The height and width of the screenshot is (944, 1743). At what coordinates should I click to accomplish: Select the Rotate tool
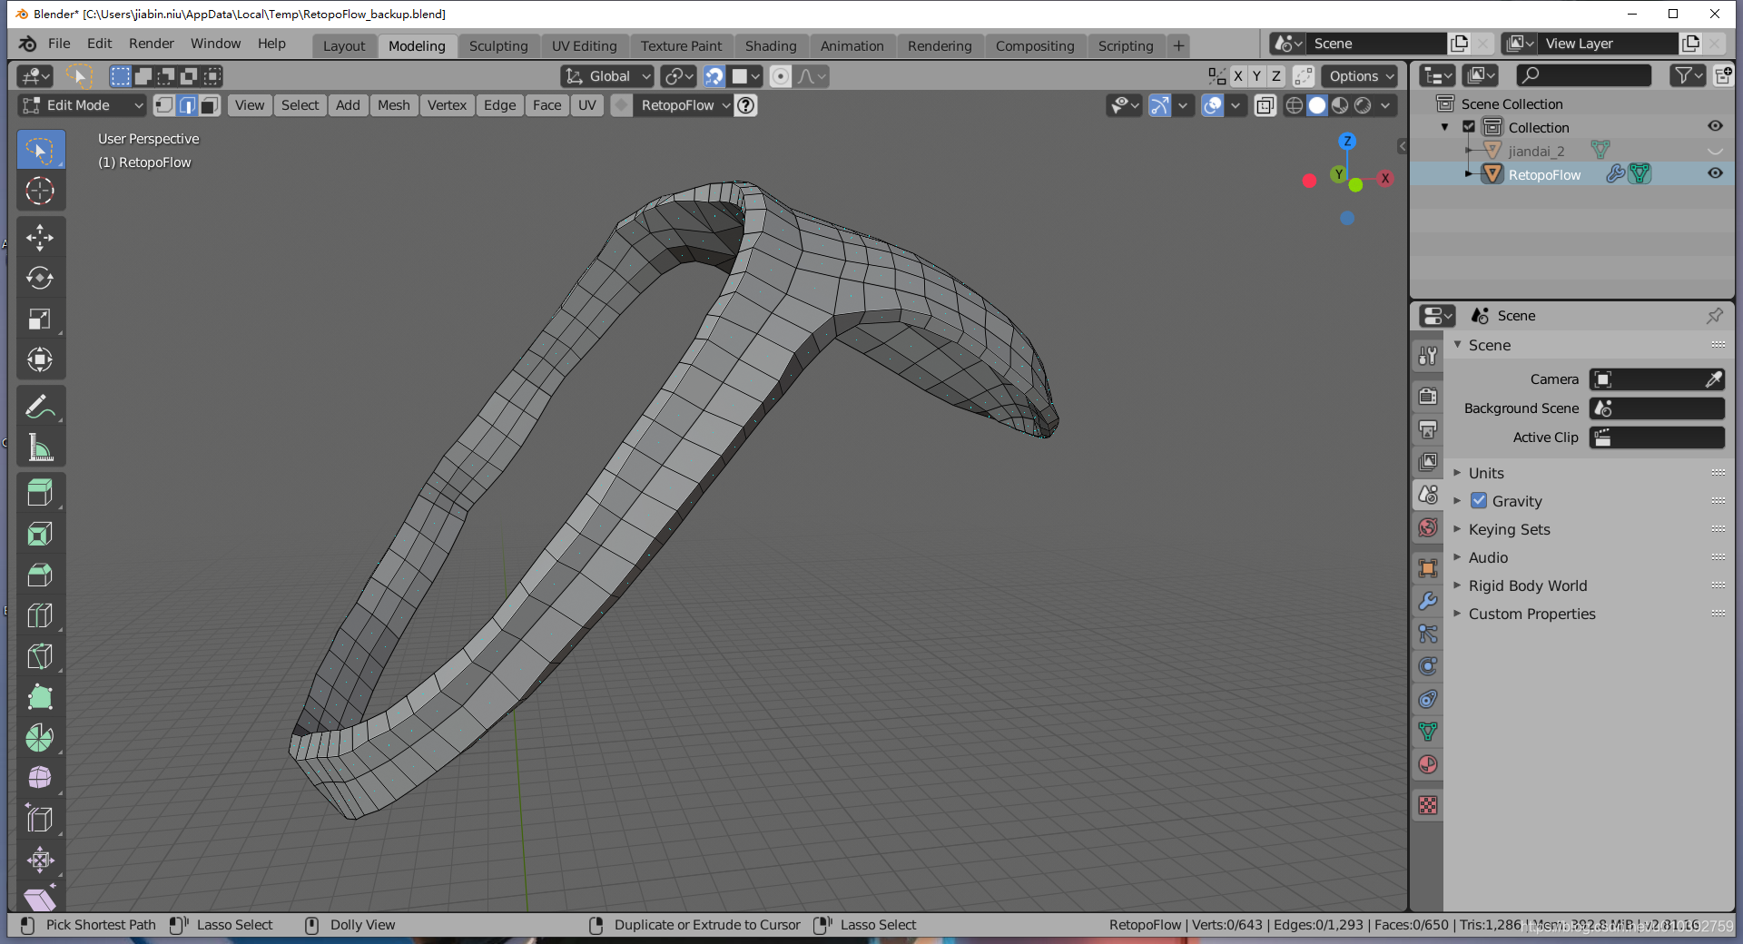(x=40, y=278)
